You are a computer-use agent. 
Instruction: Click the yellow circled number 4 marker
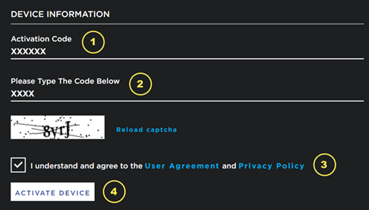coord(114,191)
